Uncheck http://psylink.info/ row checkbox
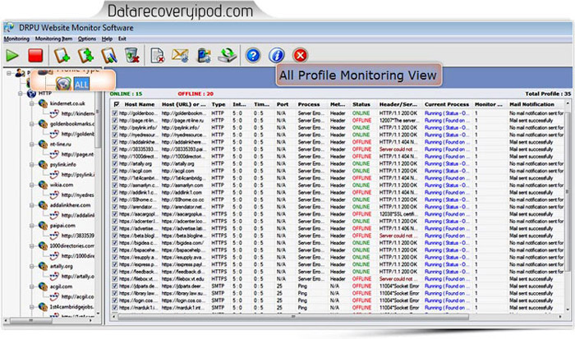The image size is (575, 339). pos(115,127)
